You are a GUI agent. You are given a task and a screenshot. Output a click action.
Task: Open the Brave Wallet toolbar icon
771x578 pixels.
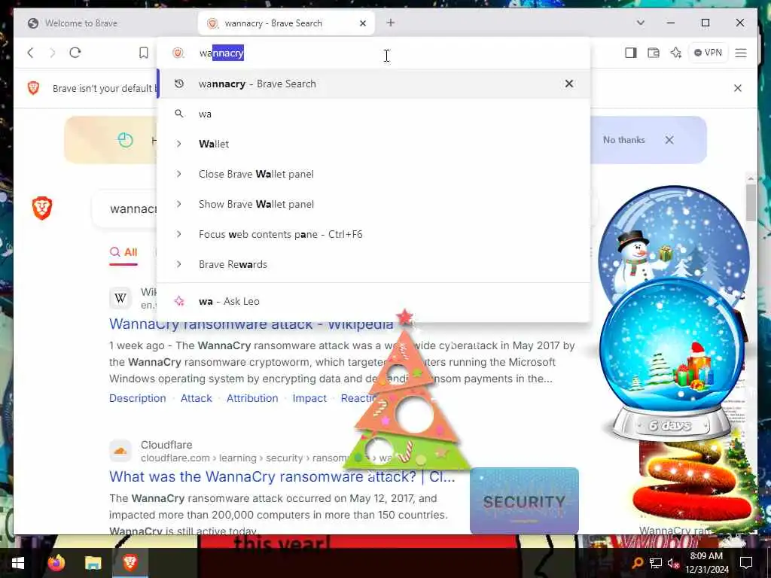coord(654,53)
